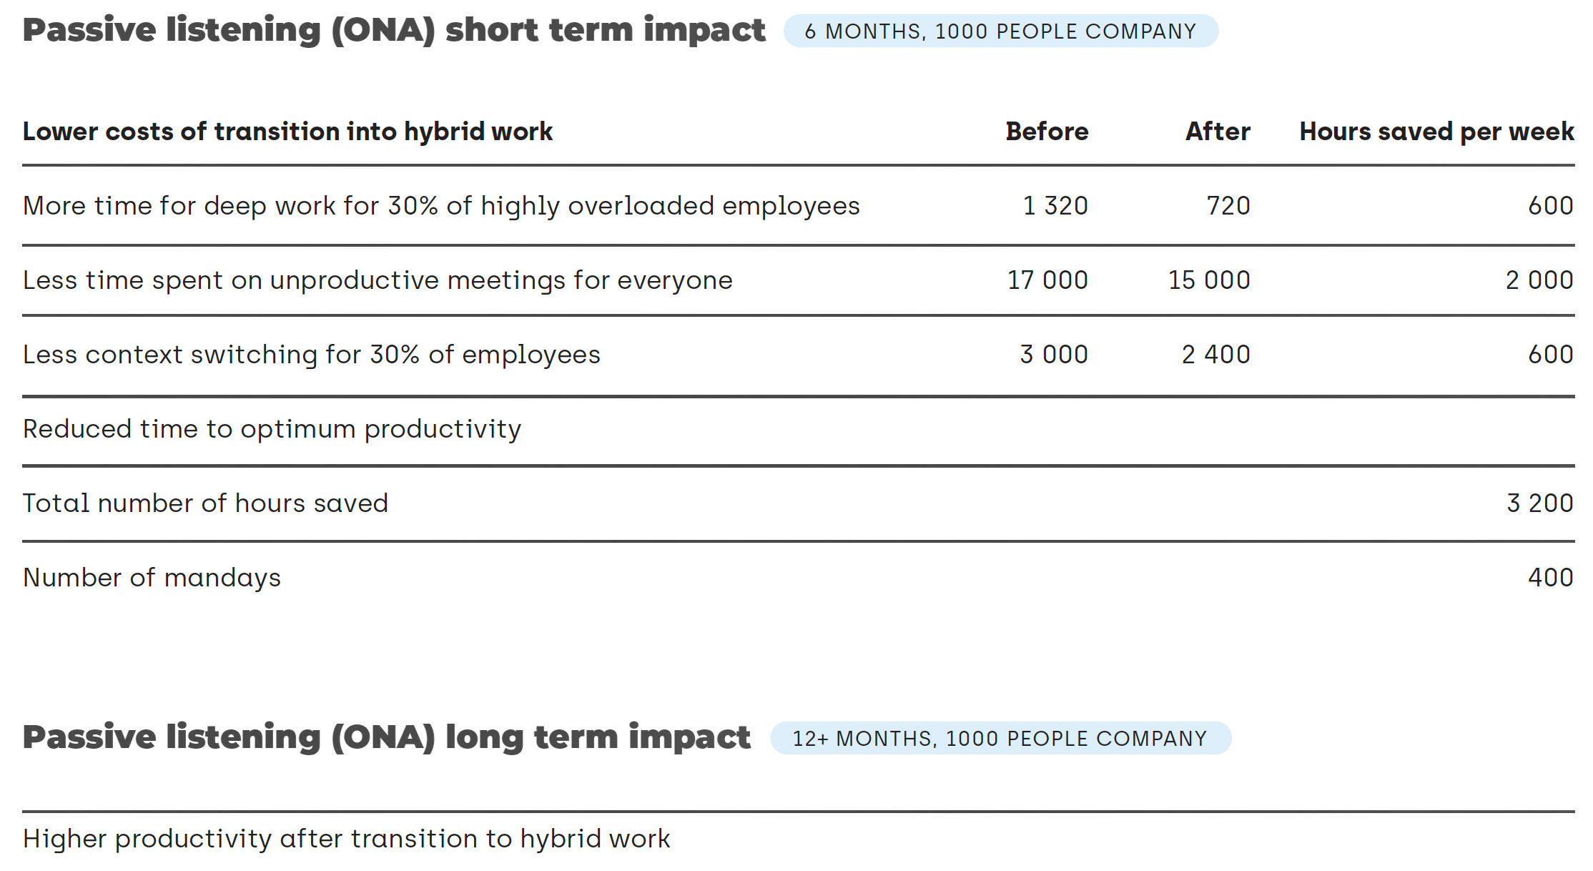Select the deep work for overloaded employees row label
This screenshot has height=871, width=1593.
(x=441, y=206)
